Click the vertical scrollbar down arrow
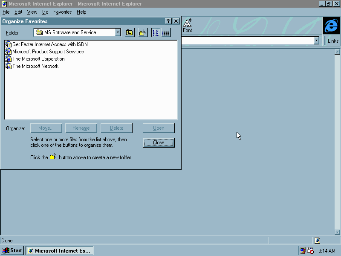The width and height of the screenshot is (341, 256). pyautogui.click(x=338, y=232)
